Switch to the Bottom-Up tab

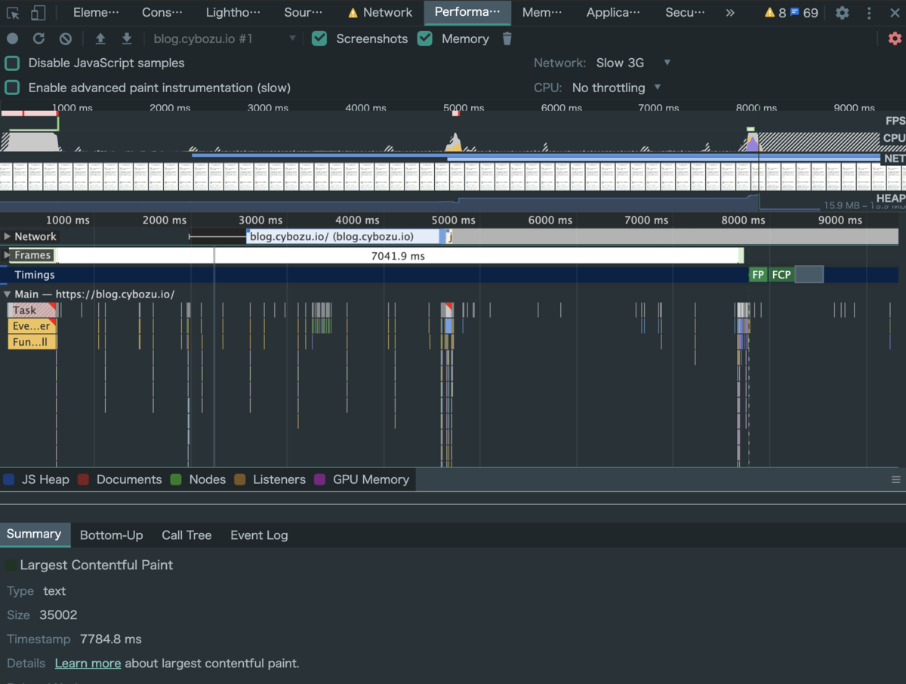[x=111, y=535]
